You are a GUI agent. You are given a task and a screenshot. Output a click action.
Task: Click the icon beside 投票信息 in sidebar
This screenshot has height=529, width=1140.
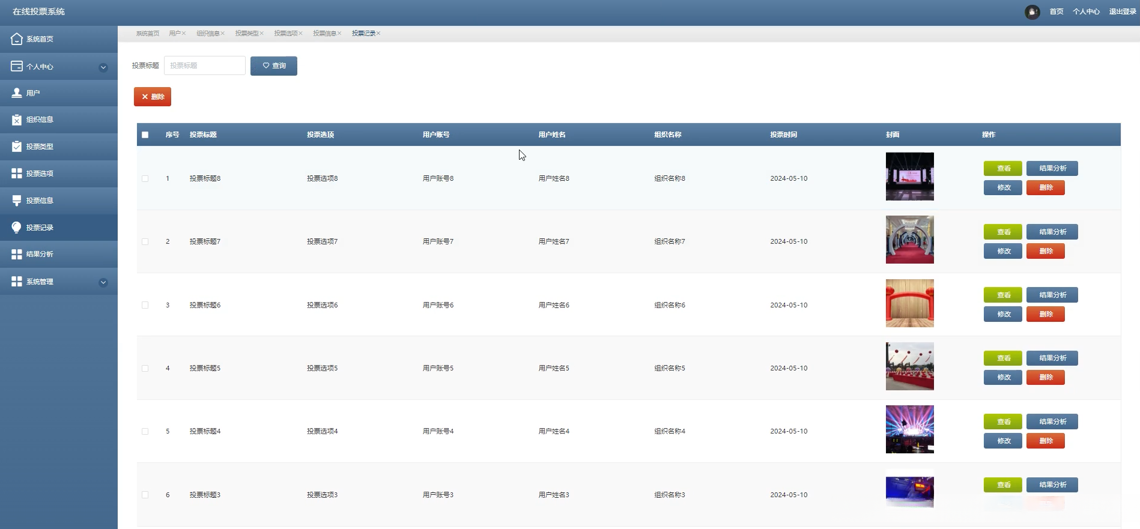pyautogui.click(x=17, y=201)
